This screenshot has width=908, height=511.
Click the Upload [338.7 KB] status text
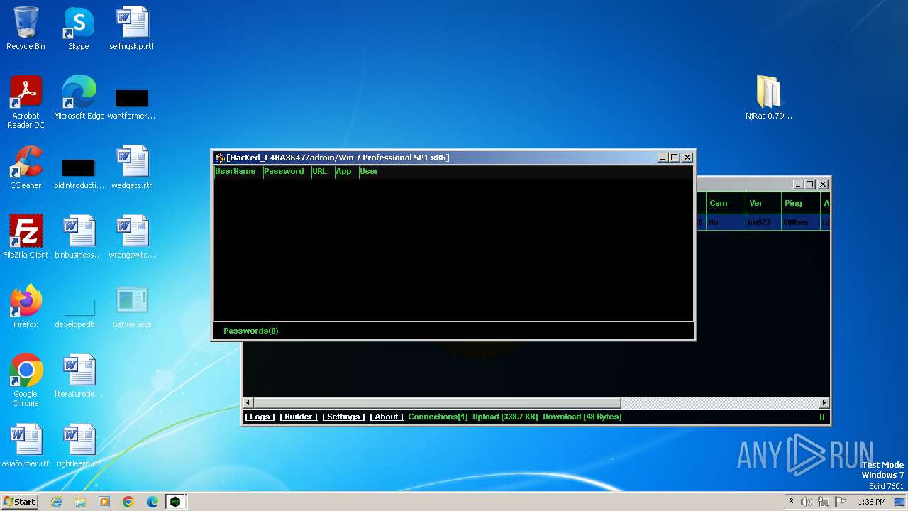(x=505, y=417)
